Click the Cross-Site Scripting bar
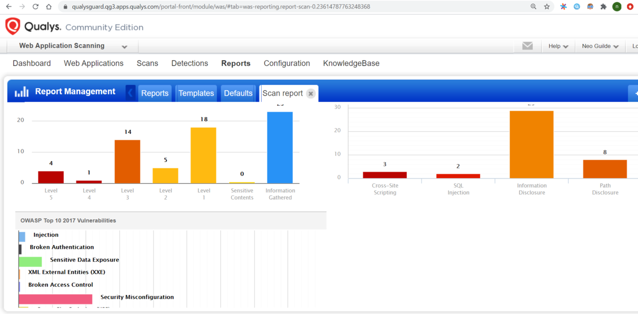Viewport: 638px width, 314px height. pos(384,175)
